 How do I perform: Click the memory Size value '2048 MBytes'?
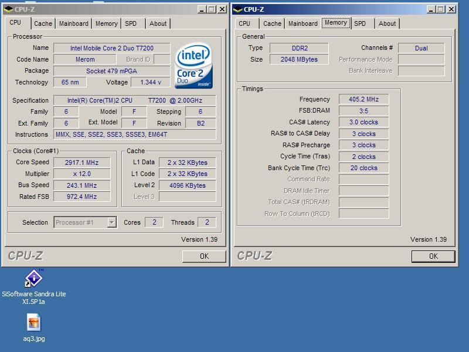pos(300,59)
